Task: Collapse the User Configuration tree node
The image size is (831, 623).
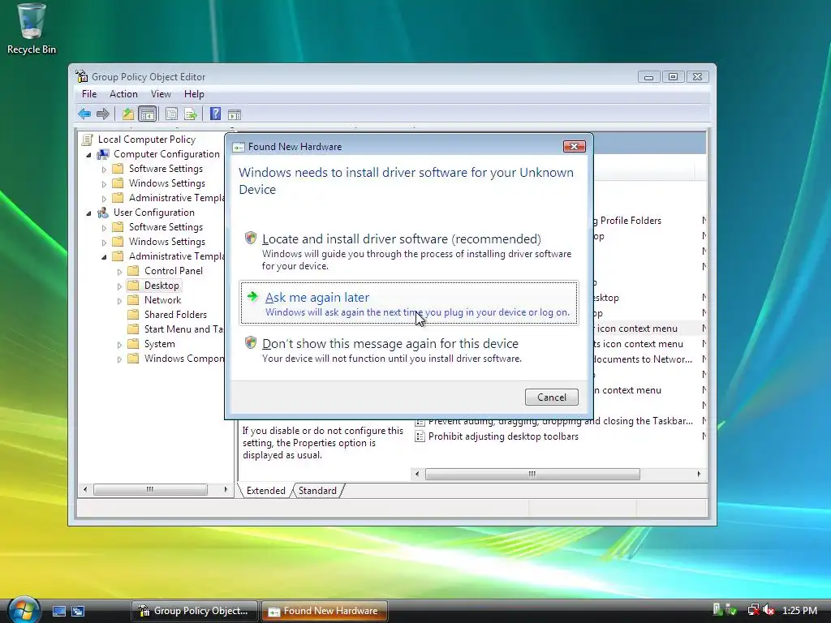Action: 88,213
